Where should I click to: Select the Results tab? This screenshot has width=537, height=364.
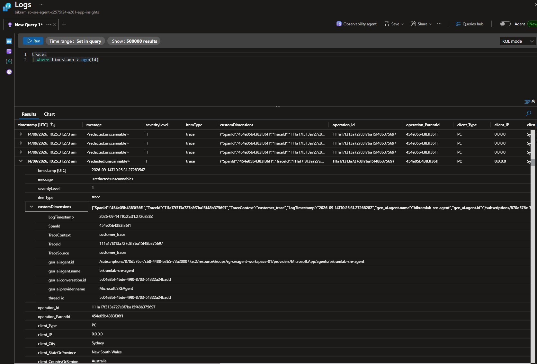click(x=29, y=114)
